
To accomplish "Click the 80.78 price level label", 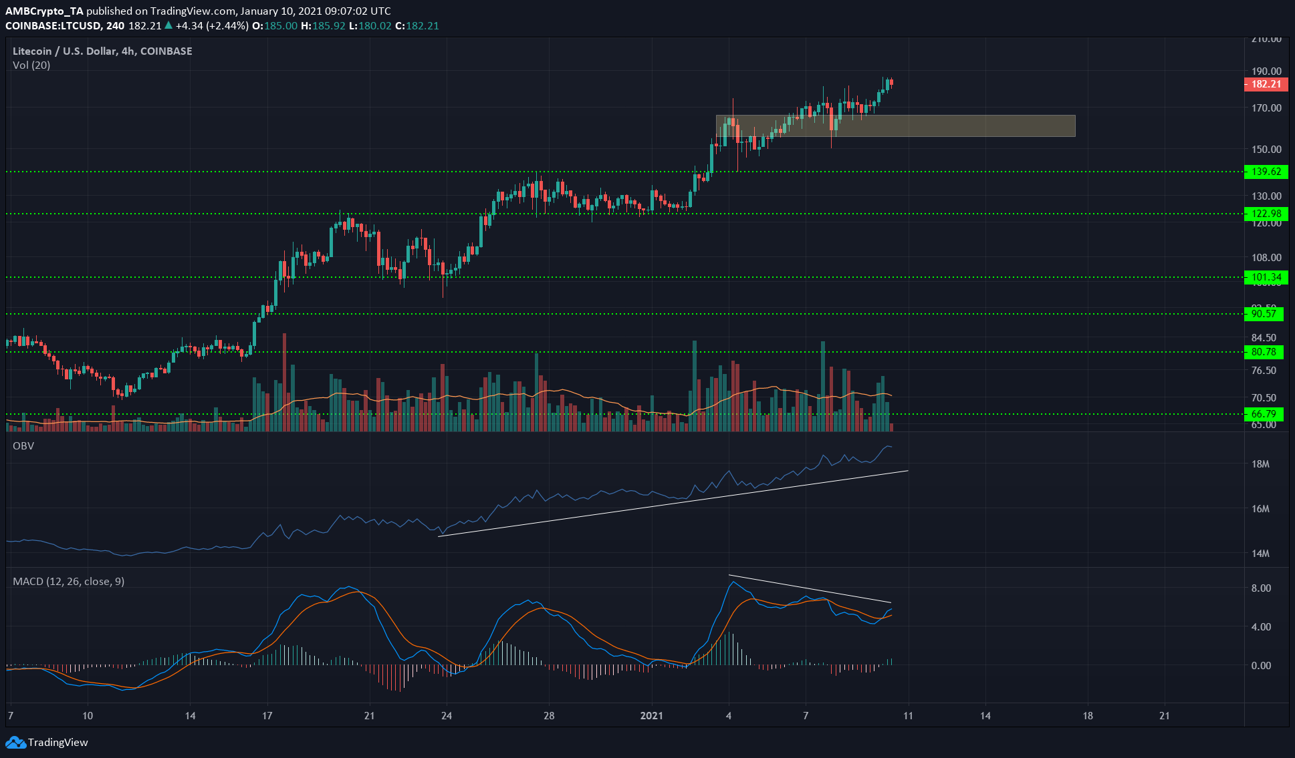I will click(1264, 352).
